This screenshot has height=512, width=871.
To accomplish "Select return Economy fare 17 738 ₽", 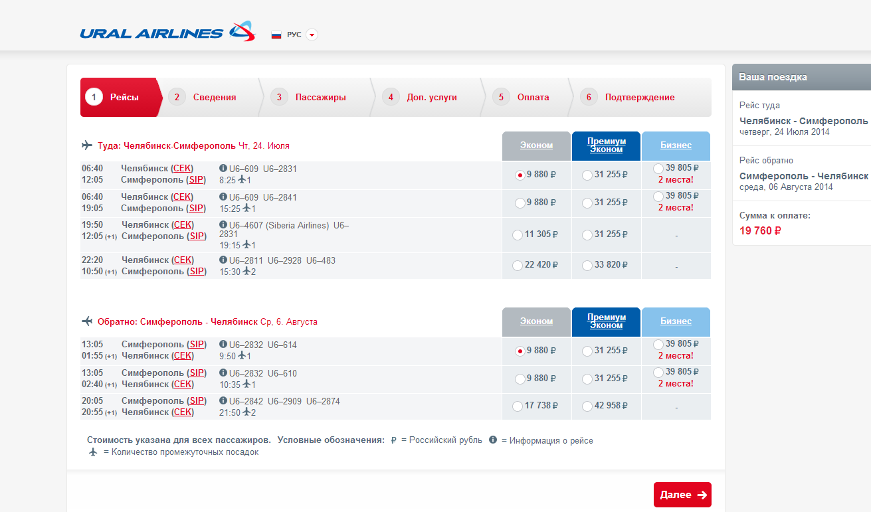I will coord(518,406).
